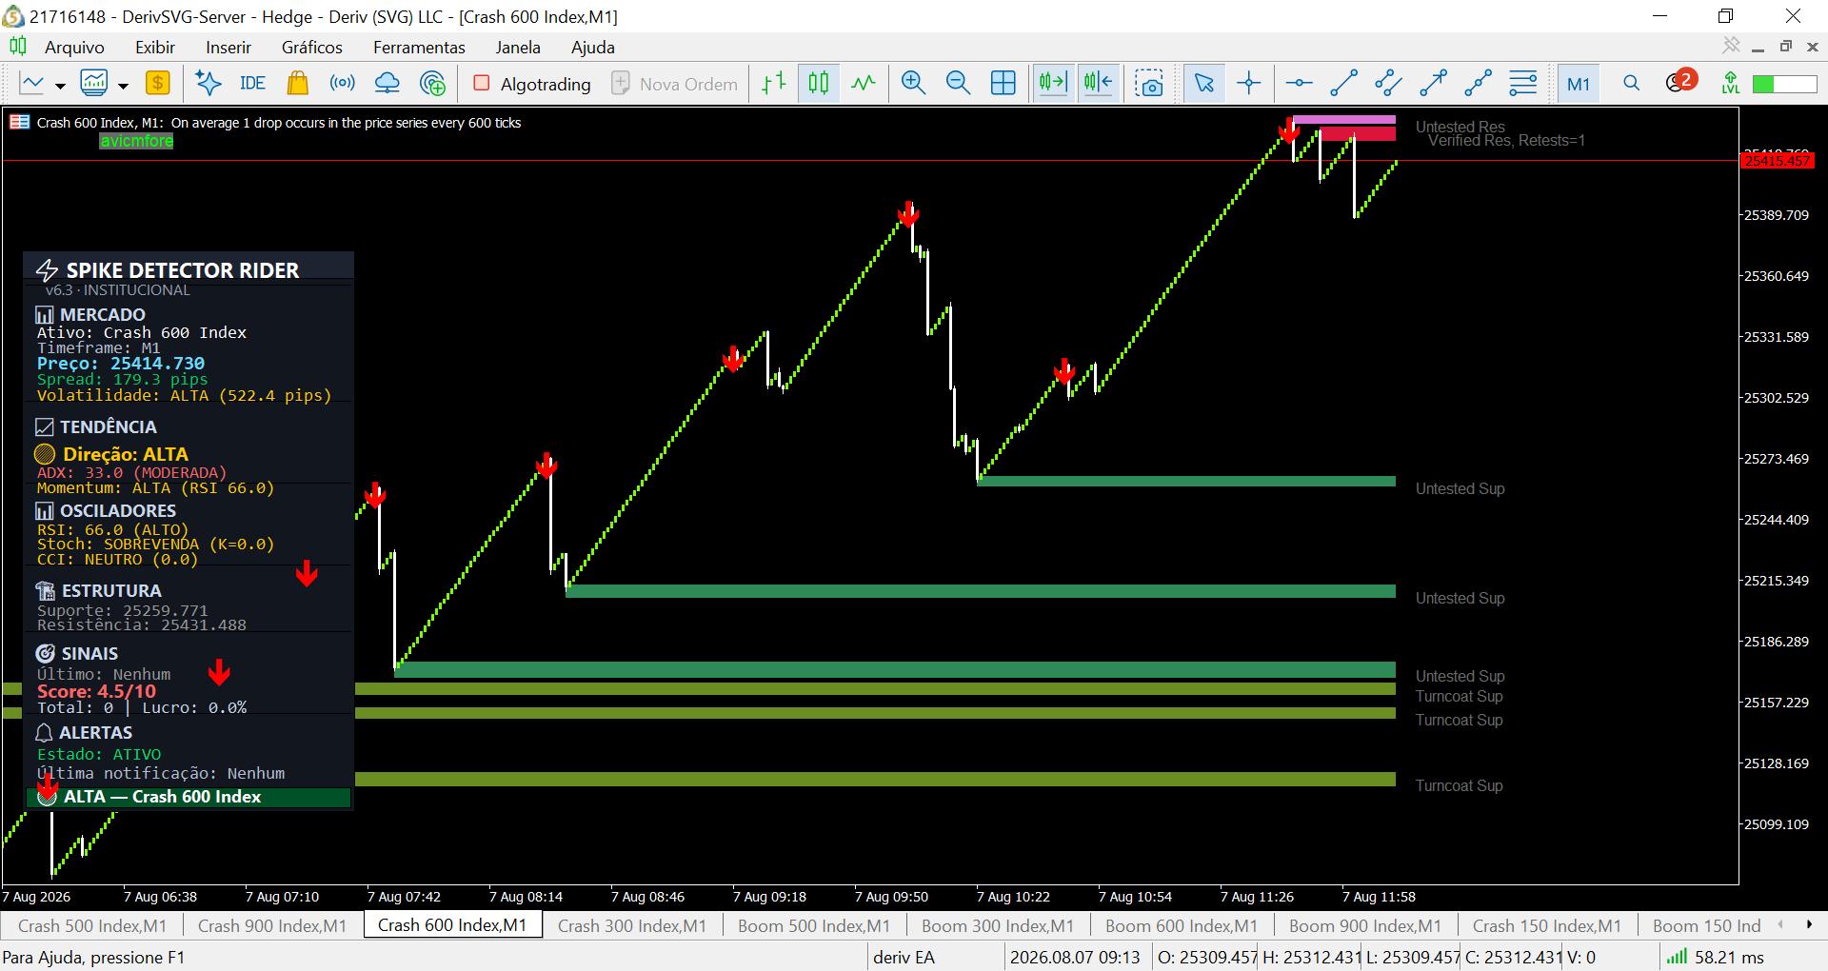Switch to Boom 900 Index,M1 tab
This screenshot has height=971, width=1828.
tap(1365, 925)
